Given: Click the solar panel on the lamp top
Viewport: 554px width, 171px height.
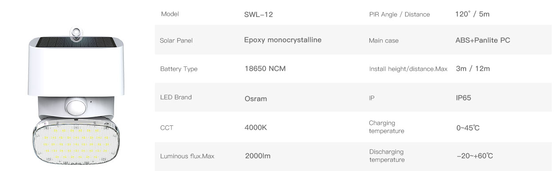Looking at the screenshot, I should pos(78,42).
